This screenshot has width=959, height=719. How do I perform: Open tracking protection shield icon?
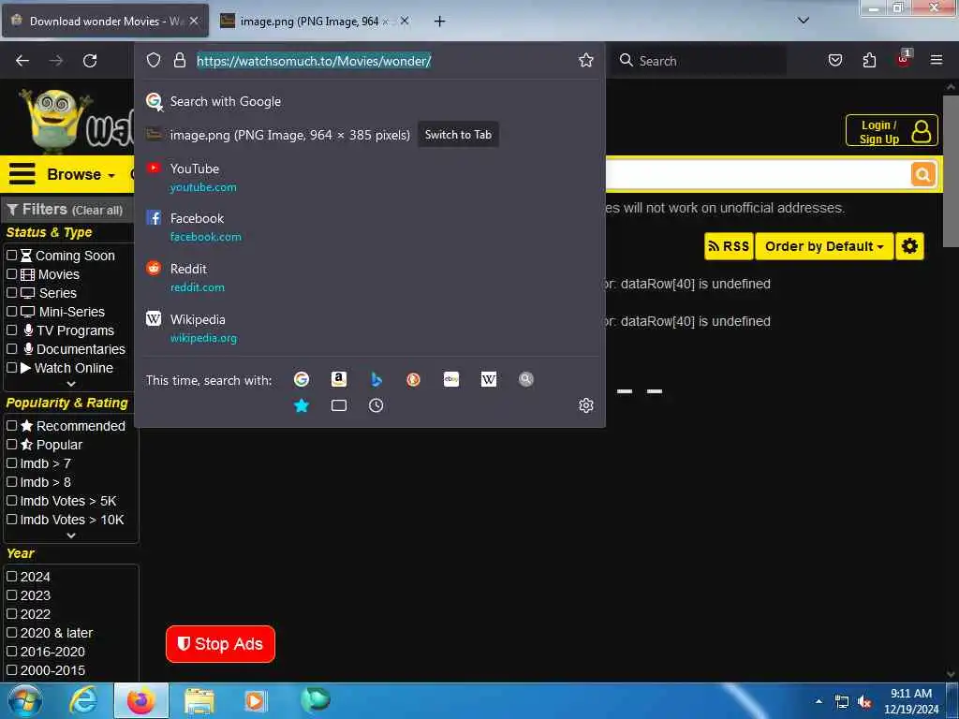tap(154, 60)
